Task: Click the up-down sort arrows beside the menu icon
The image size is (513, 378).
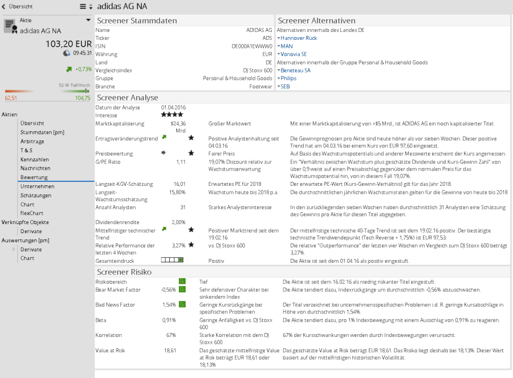Action: click(x=90, y=6)
